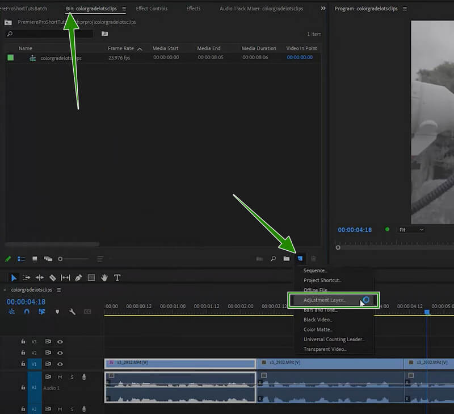454x414 pixels.
Task: Expand the panel overflow chevron
Action: (323, 9)
